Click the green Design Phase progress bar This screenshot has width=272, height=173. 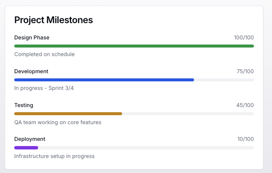(x=134, y=46)
